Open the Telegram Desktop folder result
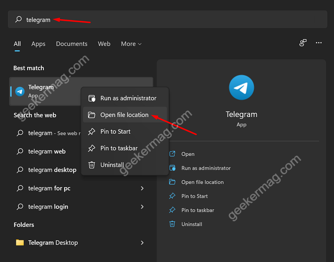 point(81,243)
